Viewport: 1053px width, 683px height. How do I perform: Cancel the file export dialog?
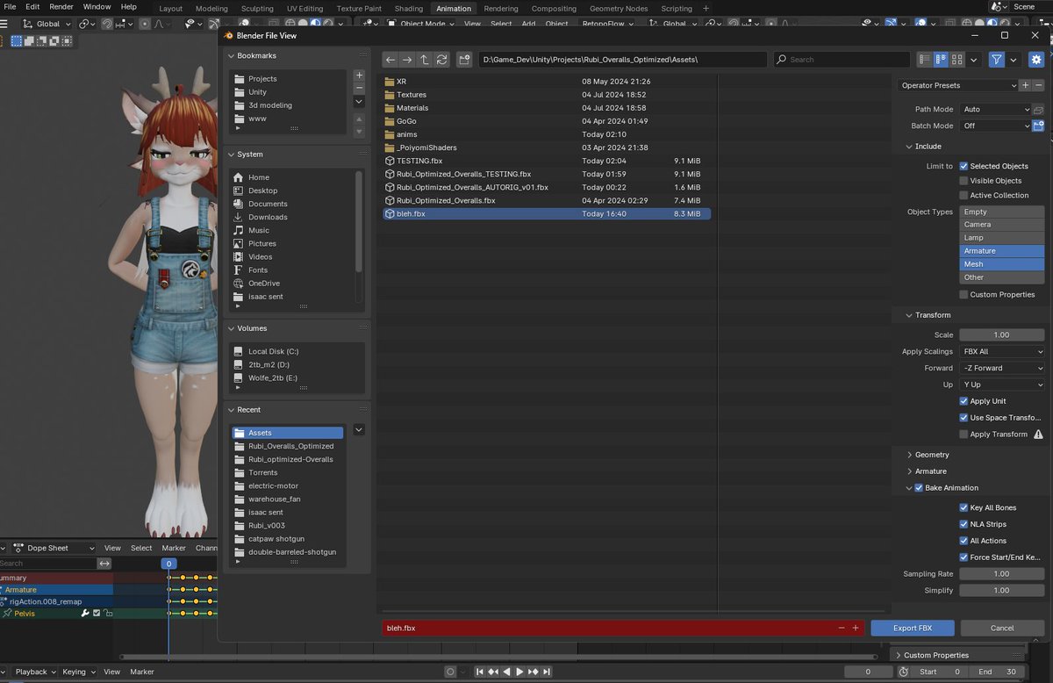point(1002,629)
